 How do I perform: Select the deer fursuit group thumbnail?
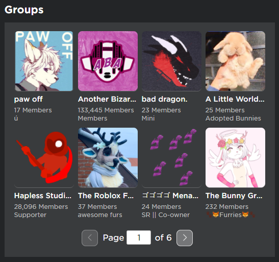coord(108,158)
